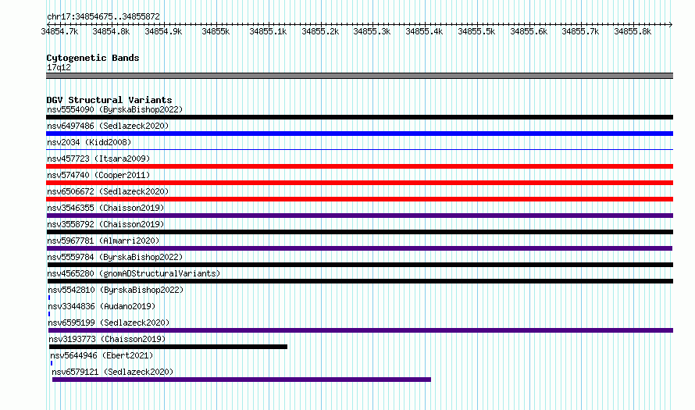The width and height of the screenshot is (695, 410).
Task: Click the chr17:34854675..34855872 region label
Action: point(103,17)
